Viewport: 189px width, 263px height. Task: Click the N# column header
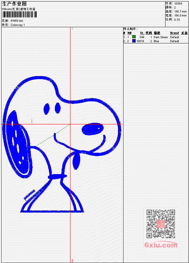129,33
